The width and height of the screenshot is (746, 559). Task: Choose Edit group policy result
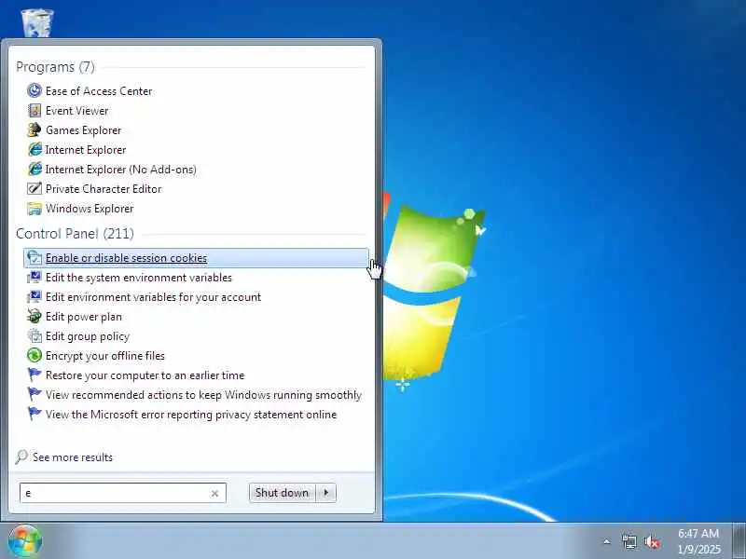pos(88,336)
